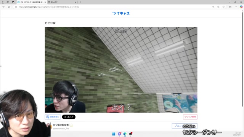Add this page to favorites with the star
Screen dimensions: 244x137
[223, 7]
